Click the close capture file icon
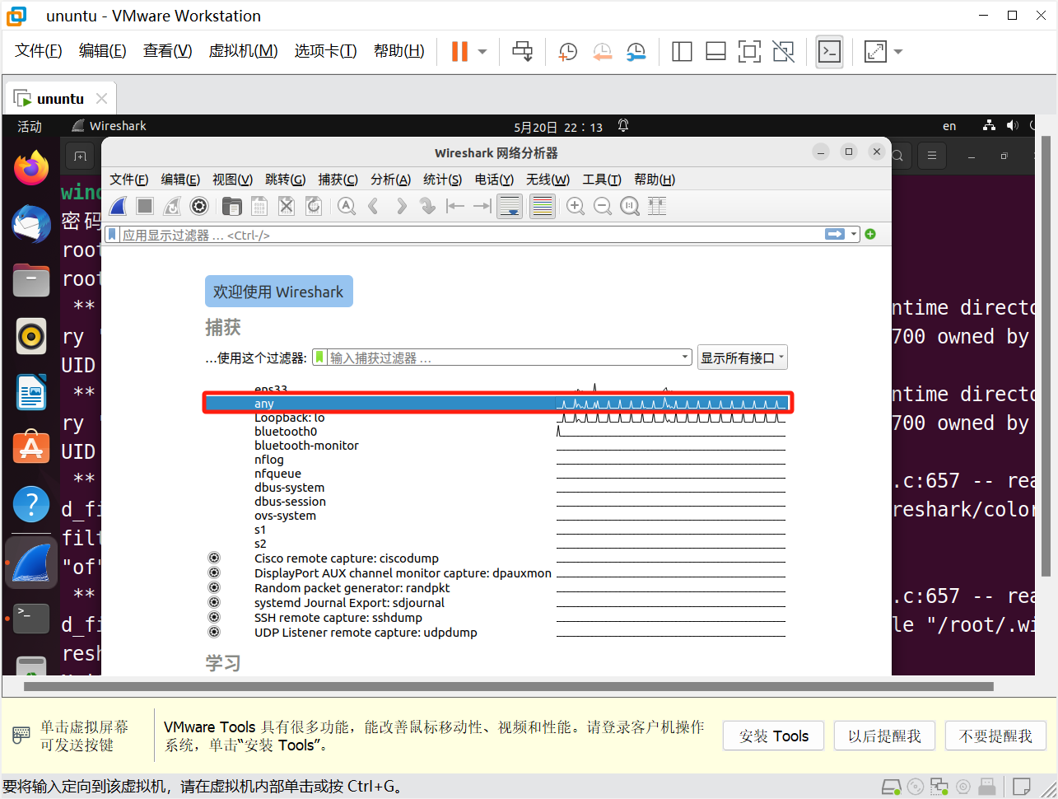The image size is (1058, 799). click(x=287, y=206)
